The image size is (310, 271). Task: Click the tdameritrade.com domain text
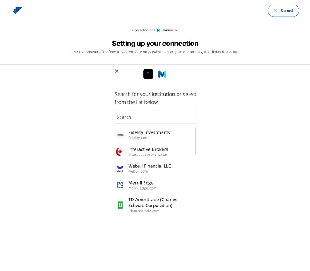click(x=144, y=211)
